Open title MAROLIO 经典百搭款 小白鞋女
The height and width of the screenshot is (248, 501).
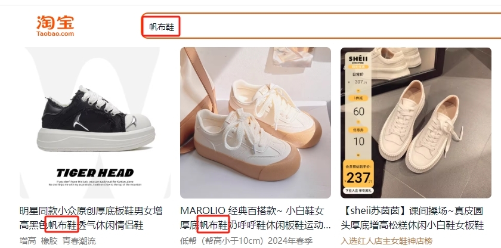[255, 218]
